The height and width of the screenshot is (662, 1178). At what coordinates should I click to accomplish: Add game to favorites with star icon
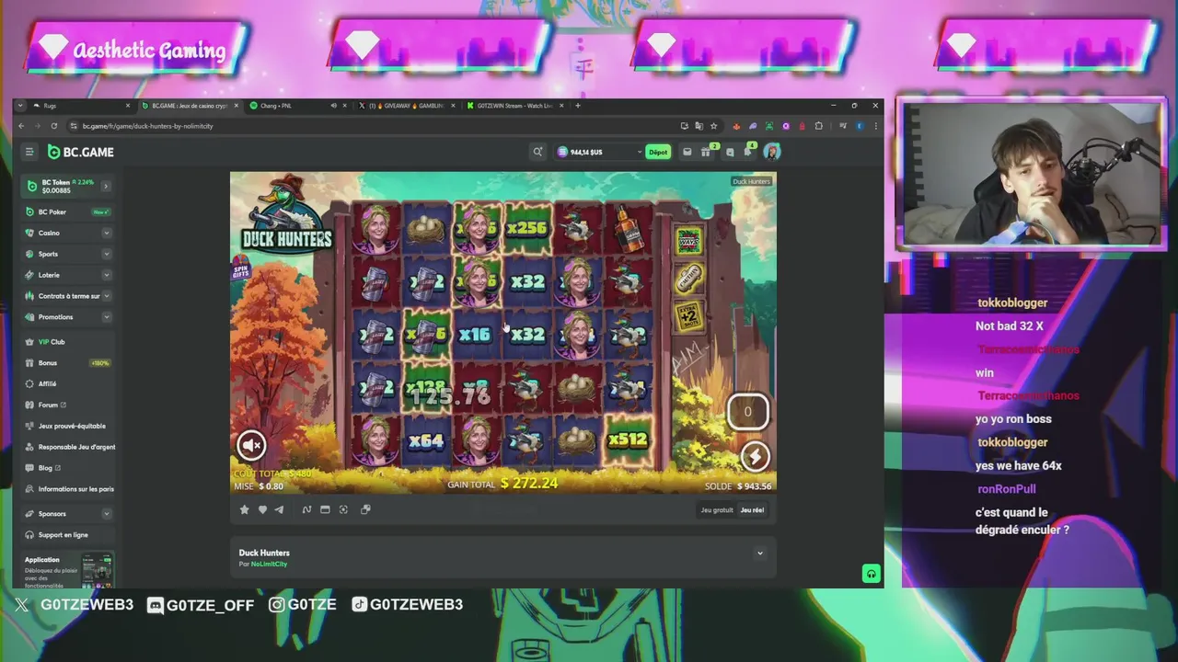pyautogui.click(x=244, y=509)
